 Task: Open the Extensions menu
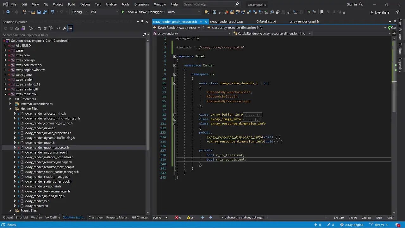click(141, 4)
